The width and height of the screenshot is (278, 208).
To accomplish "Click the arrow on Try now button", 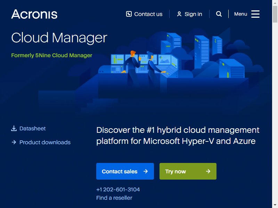I will [208, 171].
